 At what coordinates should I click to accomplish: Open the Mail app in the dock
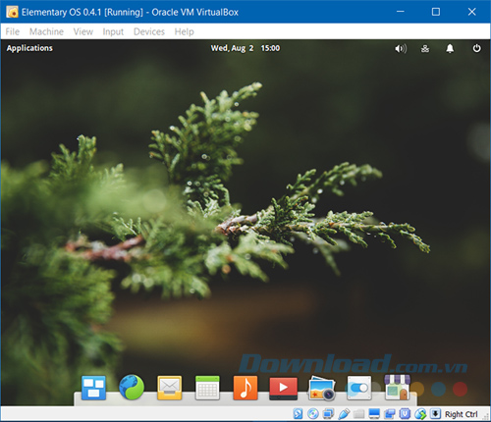pos(170,388)
